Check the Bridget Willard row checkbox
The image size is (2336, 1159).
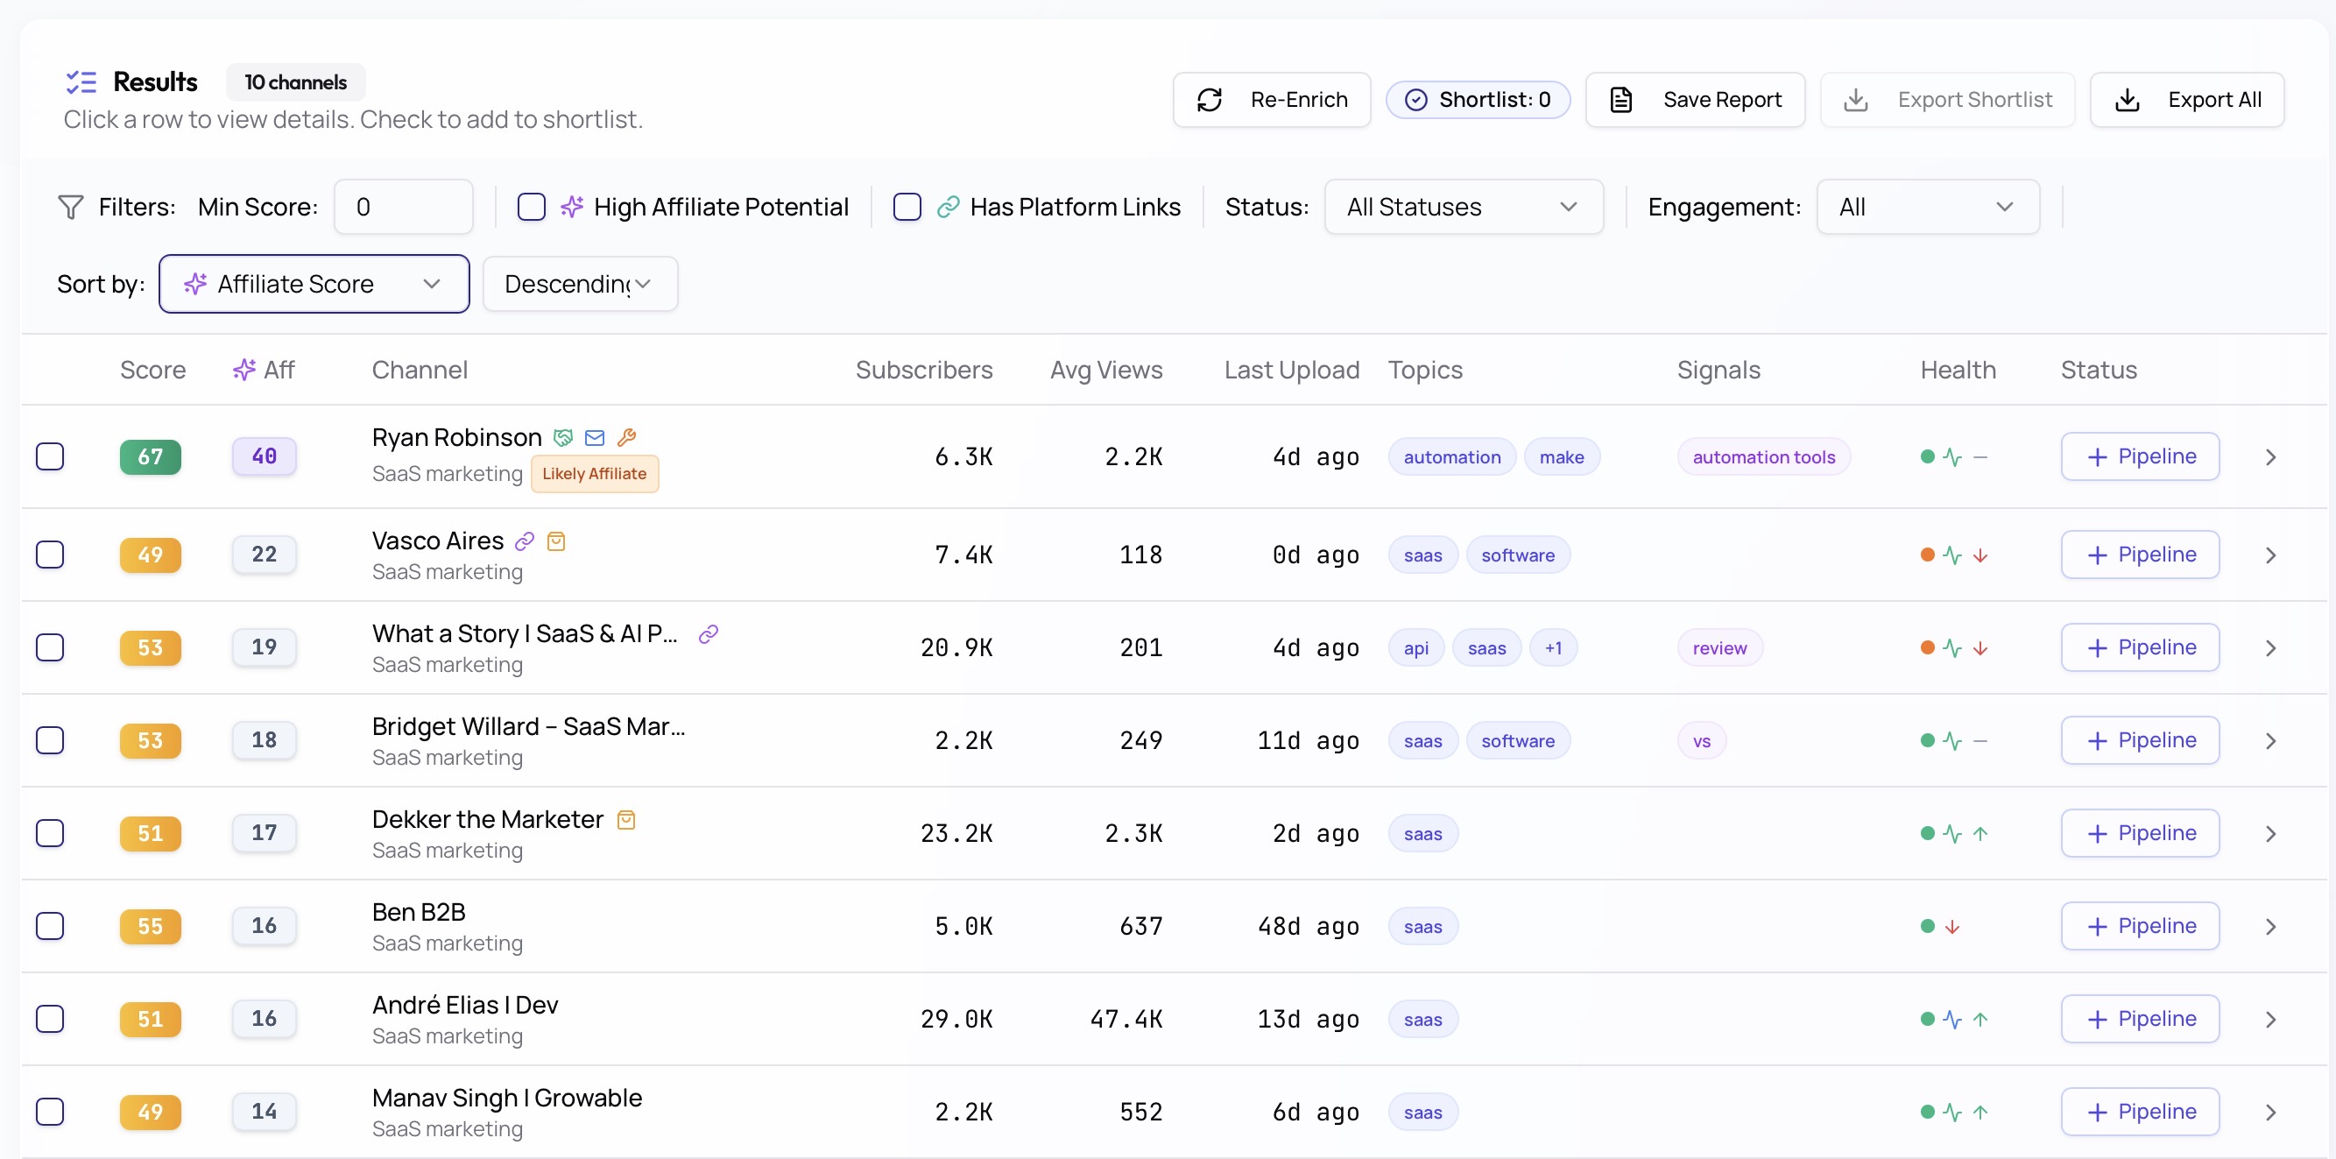pyautogui.click(x=50, y=740)
